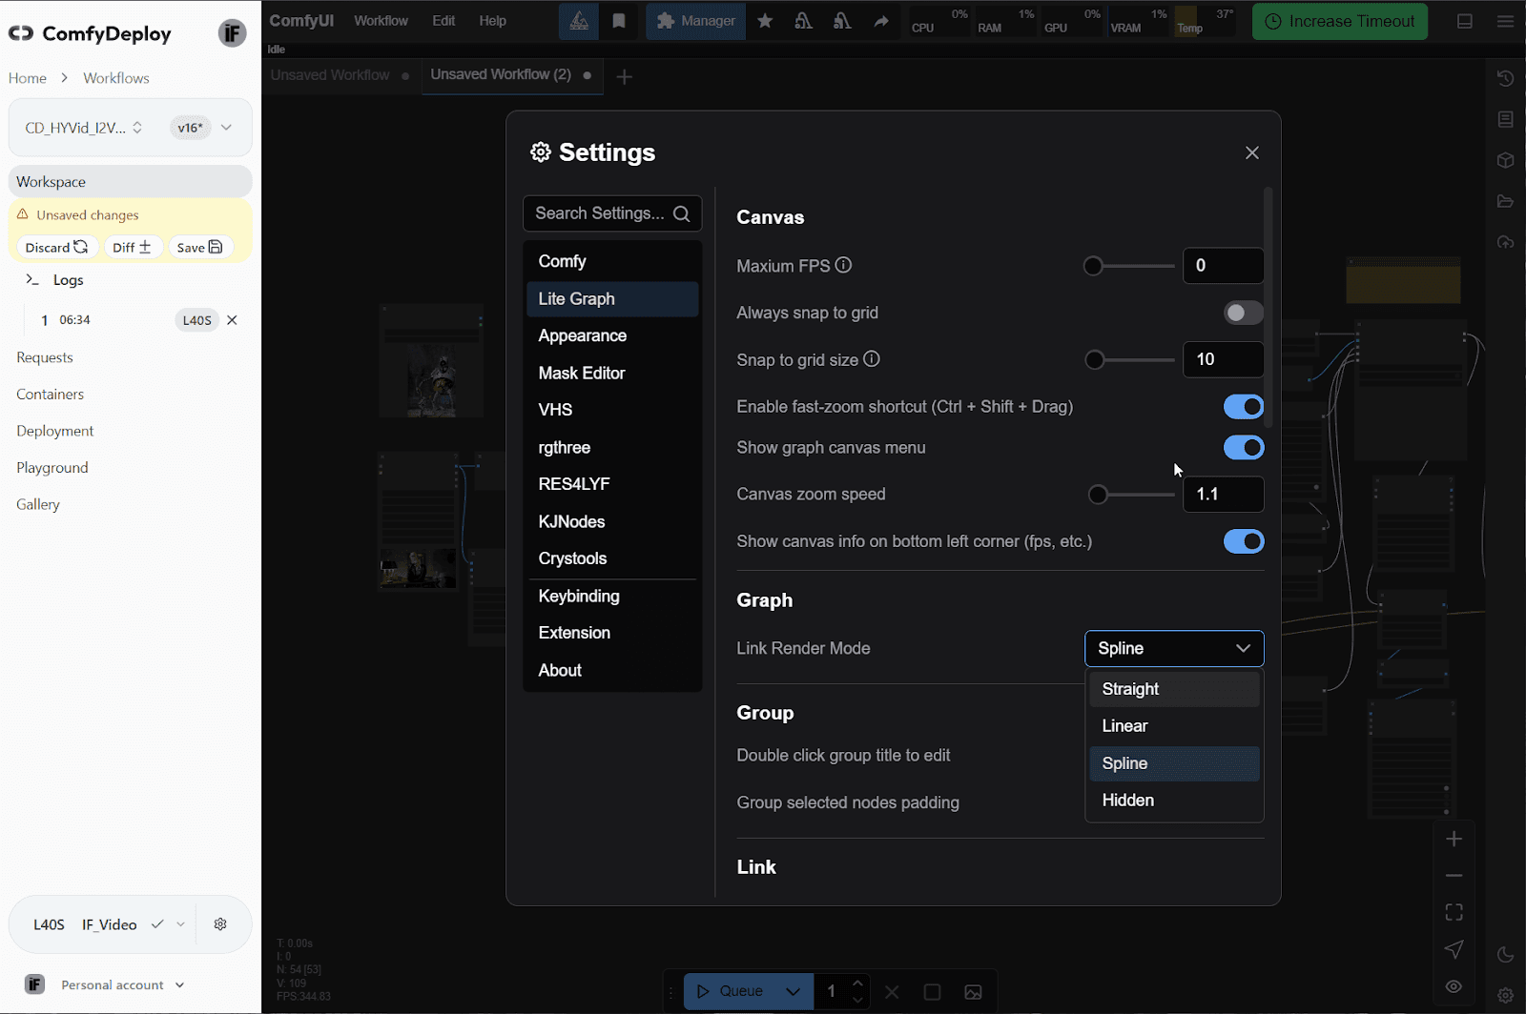Click the cancel X icon in queue bar
The height and width of the screenshot is (1014, 1526).
coord(892,992)
